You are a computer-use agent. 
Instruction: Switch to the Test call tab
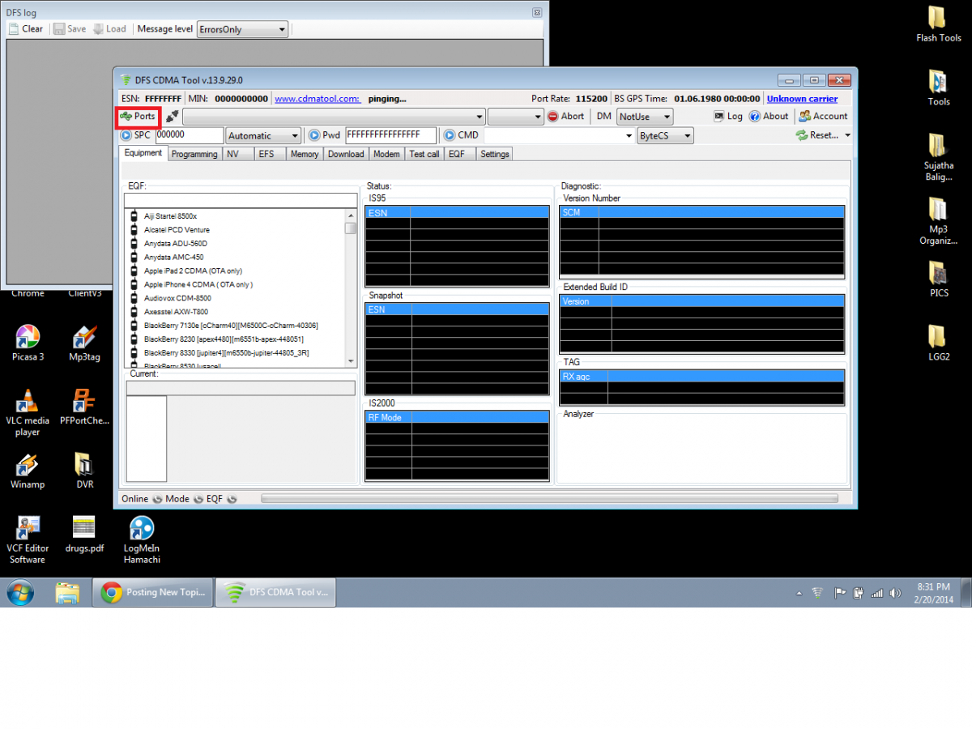coord(424,154)
